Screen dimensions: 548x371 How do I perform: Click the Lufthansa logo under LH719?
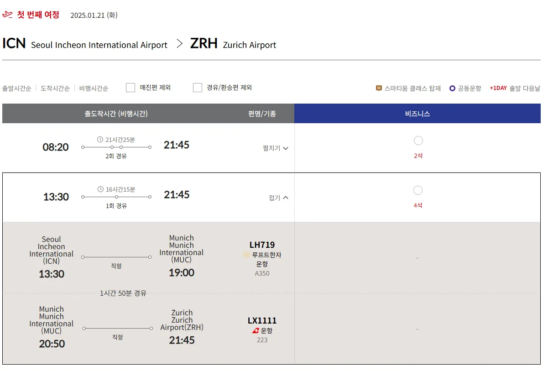click(247, 255)
